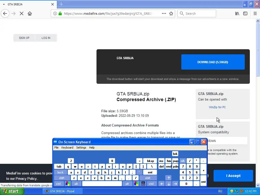Viewport: 260px width, 195px height.
Task: Close the GTA SRBIJA tab
Action: point(53,4)
